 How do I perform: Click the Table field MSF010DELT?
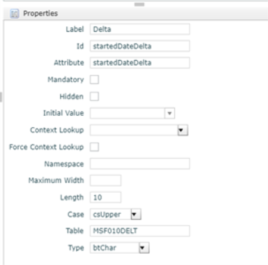[x=140, y=231]
